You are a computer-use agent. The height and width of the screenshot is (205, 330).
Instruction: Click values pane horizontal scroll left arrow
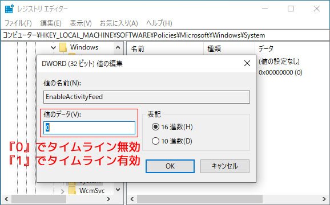coord(132,199)
